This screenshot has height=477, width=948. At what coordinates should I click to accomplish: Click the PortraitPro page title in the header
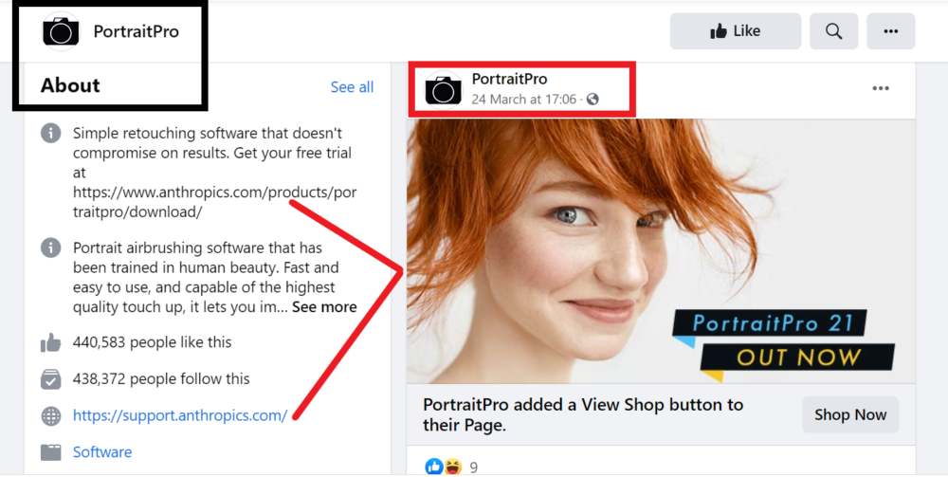[x=136, y=31]
